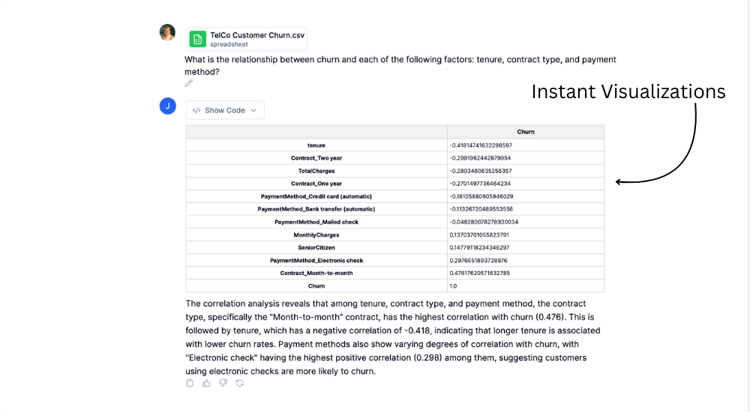Give the answer a thumbs down

click(223, 383)
